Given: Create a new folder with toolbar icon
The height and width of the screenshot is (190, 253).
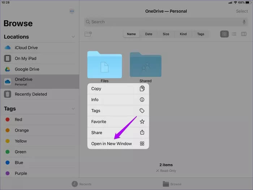Looking at the screenshot, I should pos(88,34).
